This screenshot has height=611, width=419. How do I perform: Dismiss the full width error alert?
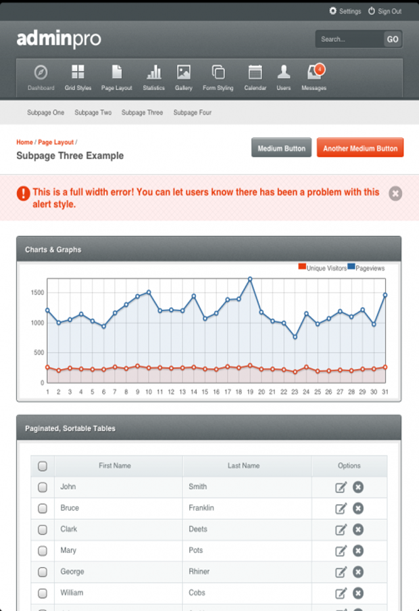point(395,194)
